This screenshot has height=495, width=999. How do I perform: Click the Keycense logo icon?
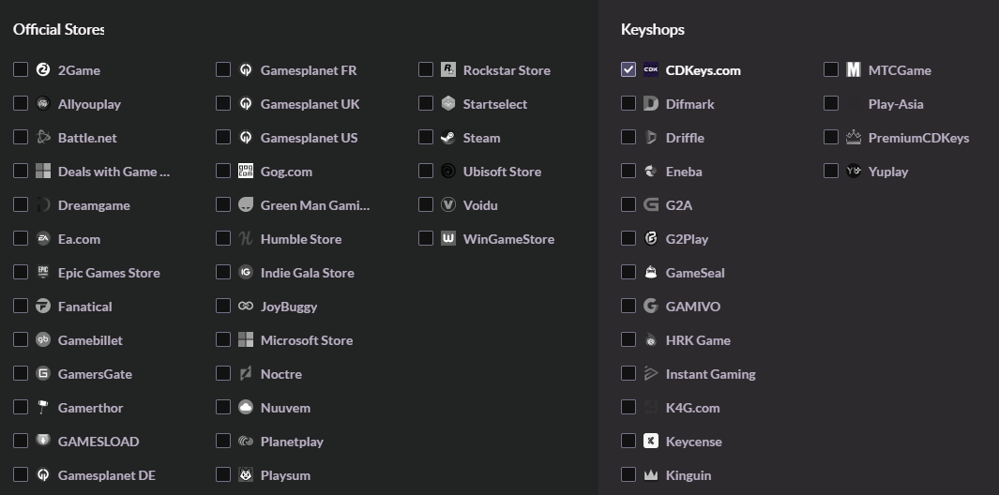tap(650, 441)
